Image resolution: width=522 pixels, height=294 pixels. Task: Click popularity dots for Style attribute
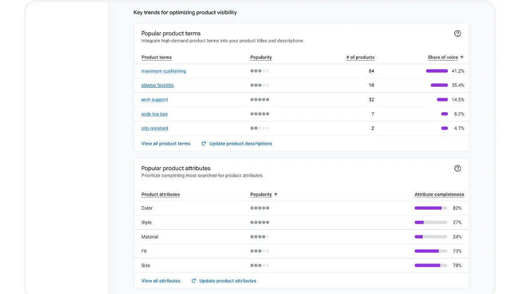[x=260, y=222]
